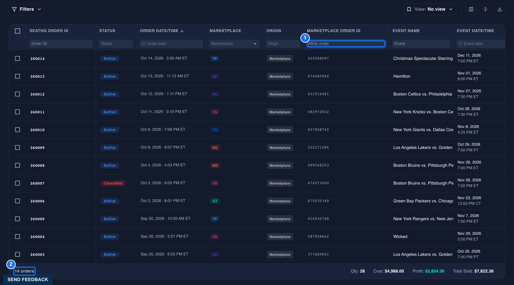Click the Cancelled status badge for order 260007
The image size is (514, 285).
113,183
